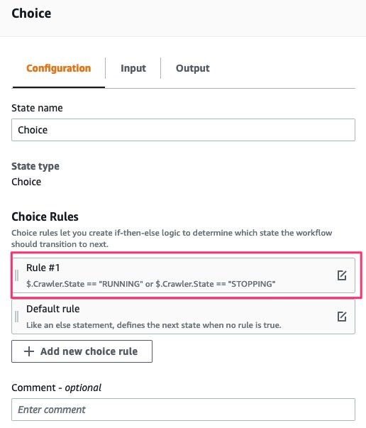Click the $.Crawler.State RUNNING condition text
The image size is (366, 428).
pos(150,284)
